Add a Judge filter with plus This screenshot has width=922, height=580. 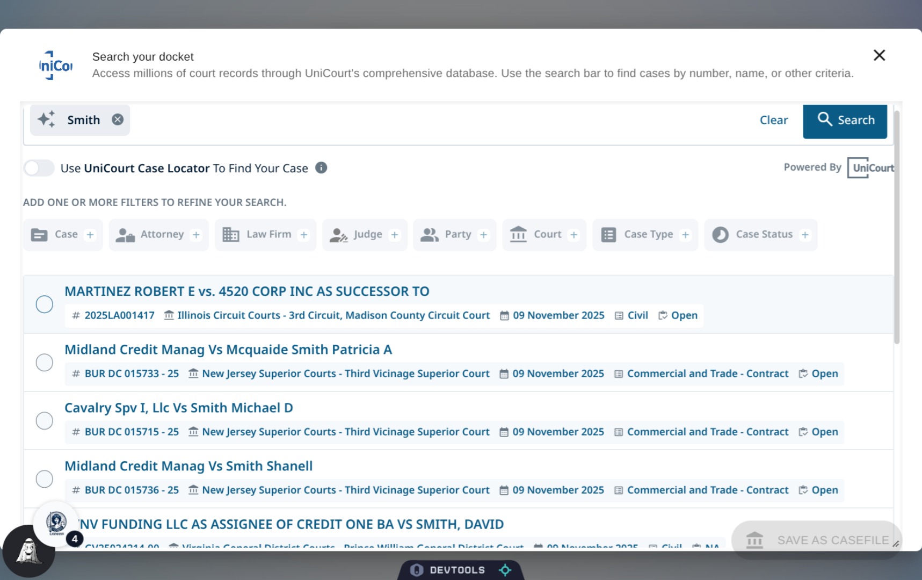(395, 235)
